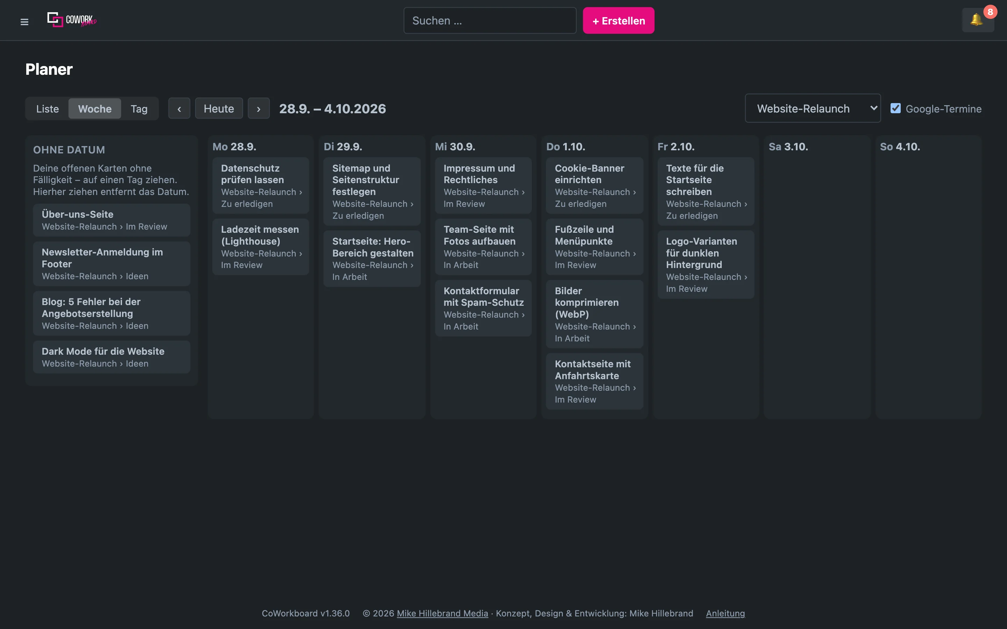Open card Startseite: Hero-Bereich gestalten
Screen dimensions: 1007x629
coord(372,259)
